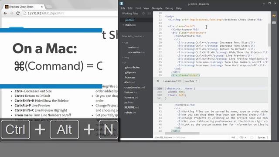
Task: Open humans.txt in the file tree
Action: [131, 97]
